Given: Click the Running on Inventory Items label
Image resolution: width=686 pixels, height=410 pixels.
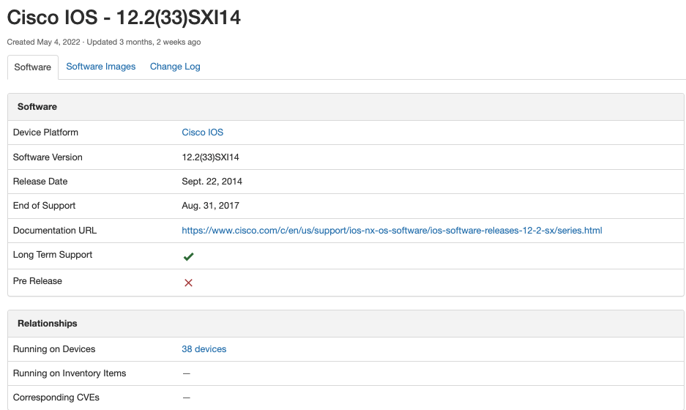Looking at the screenshot, I should pyautogui.click(x=70, y=373).
